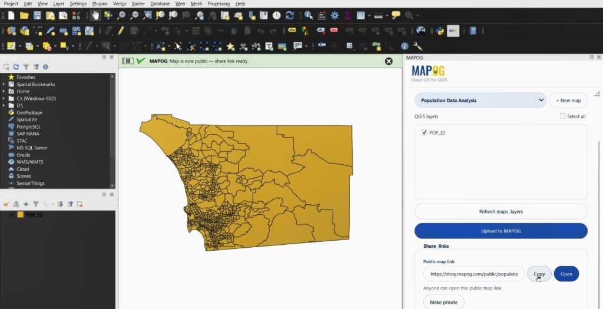603x309 pixels.
Task: Open temporal controller clock icon
Action: (x=277, y=15)
